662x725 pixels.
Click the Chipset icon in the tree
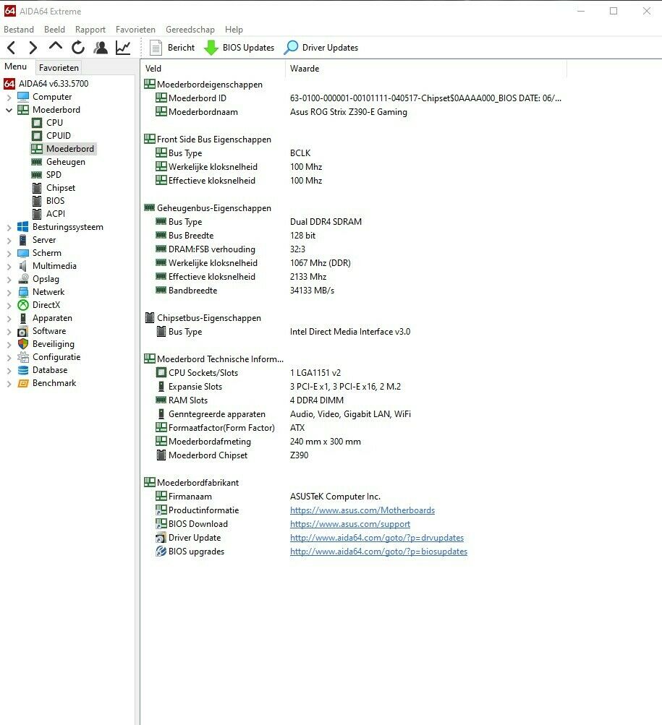coord(37,188)
